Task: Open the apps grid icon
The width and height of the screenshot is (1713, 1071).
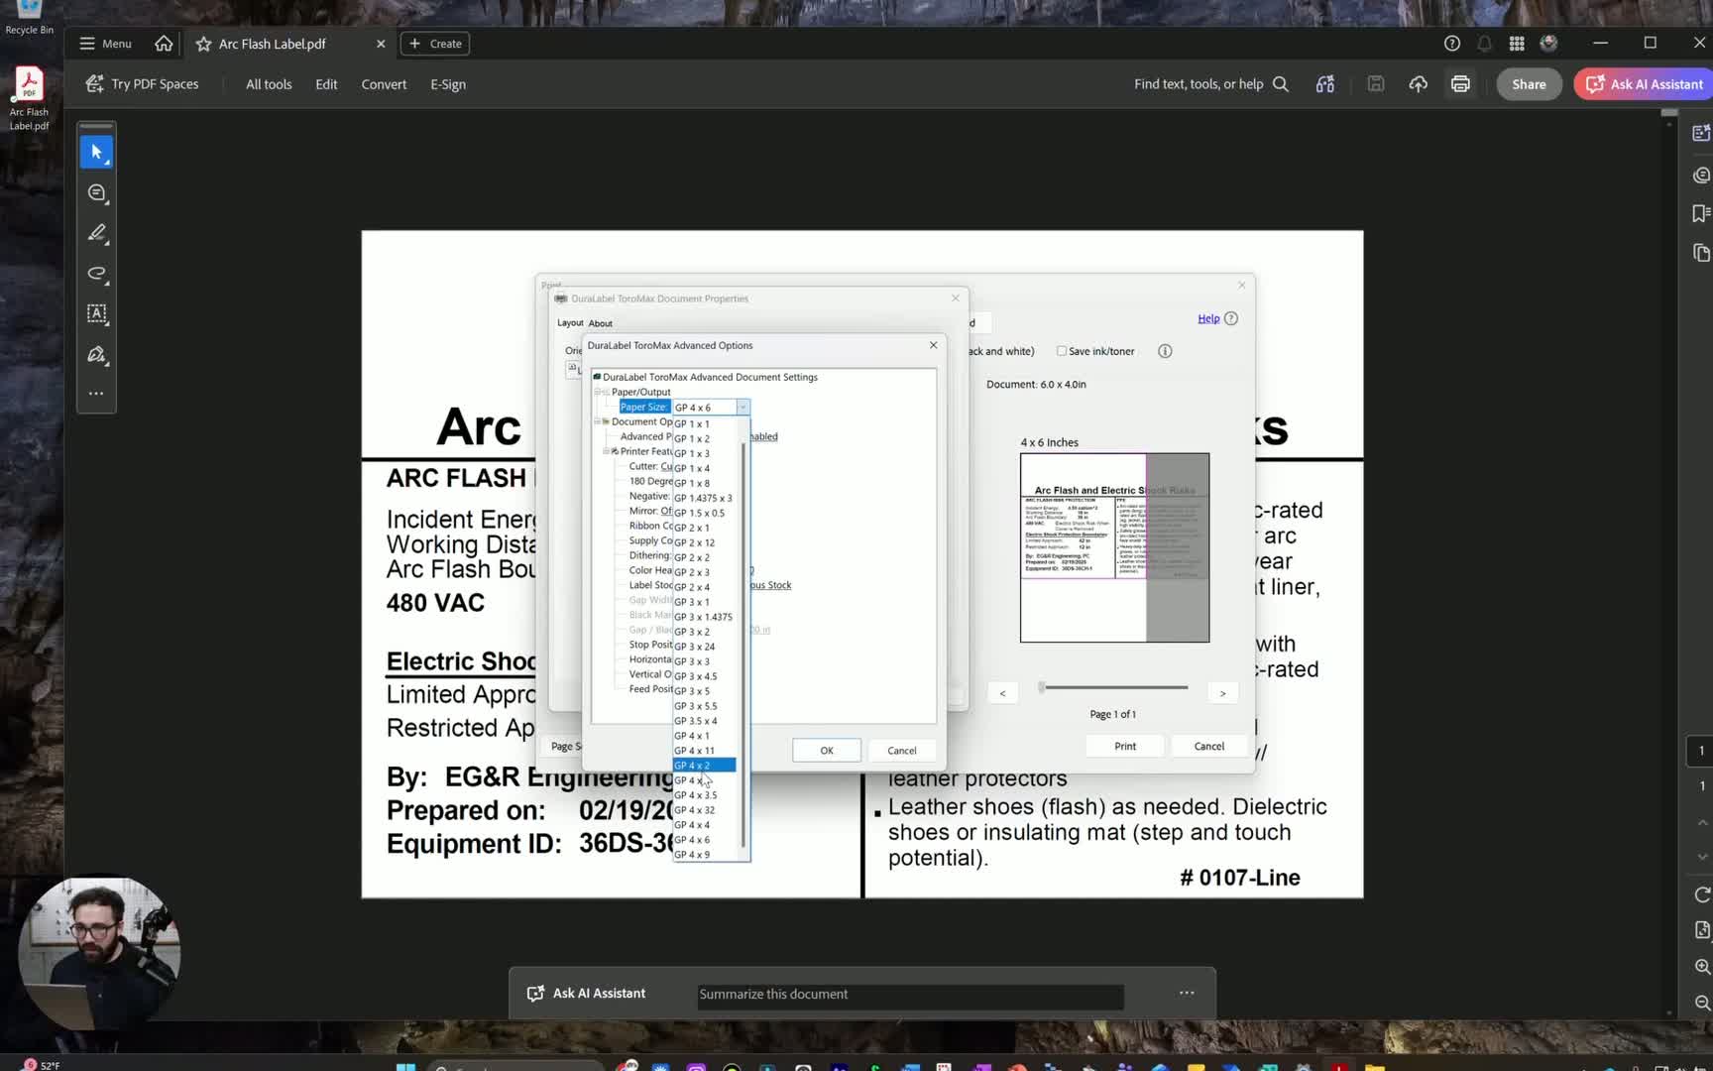Action: click(1517, 44)
